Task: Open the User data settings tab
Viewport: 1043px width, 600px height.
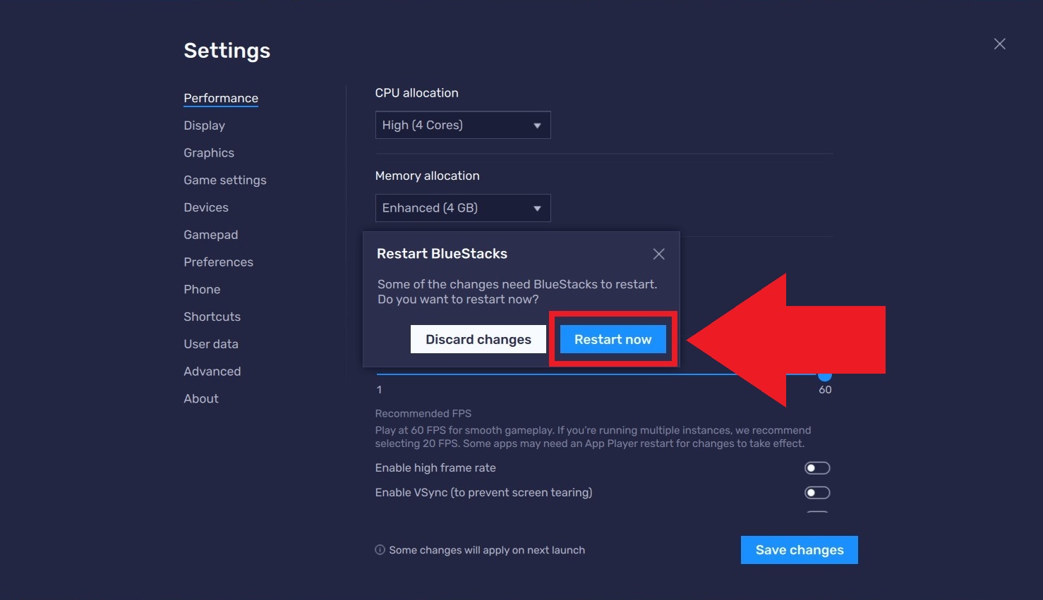Action: pyautogui.click(x=211, y=344)
